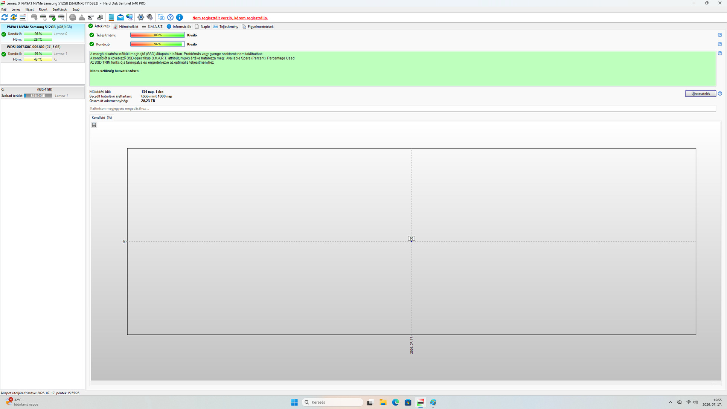Open the Beállítások menu
This screenshot has height=409, width=727.
coord(59,9)
